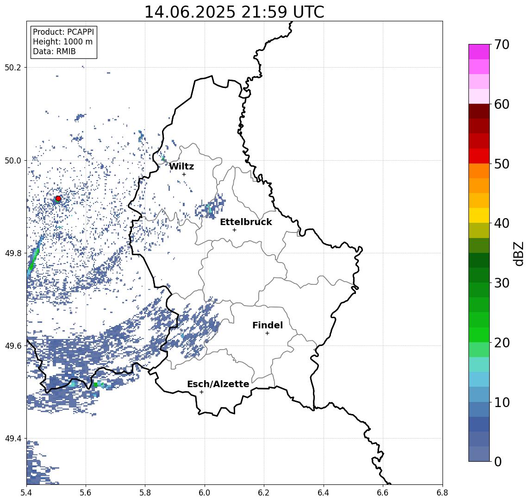Click the magenta top colorbar segment
The width and height of the screenshot is (530, 502).
click(x=479, y=52)
